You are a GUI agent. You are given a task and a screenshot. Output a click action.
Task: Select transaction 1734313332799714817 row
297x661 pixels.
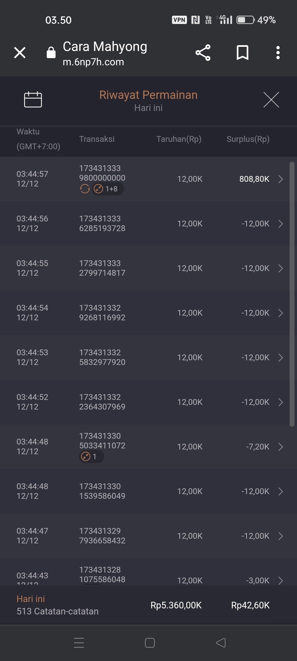pyautogui.click(x=102, y=268)
